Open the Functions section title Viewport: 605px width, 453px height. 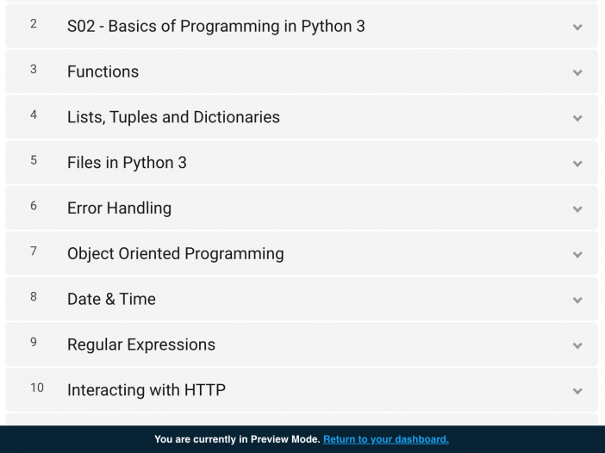click(x=103, y=71)
